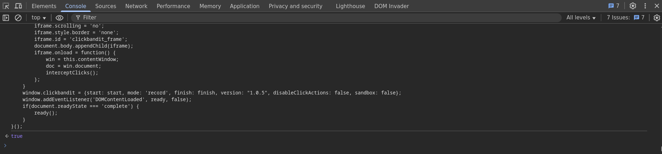Open the three-dot customize DevTools menu

(x=645, y=6)
